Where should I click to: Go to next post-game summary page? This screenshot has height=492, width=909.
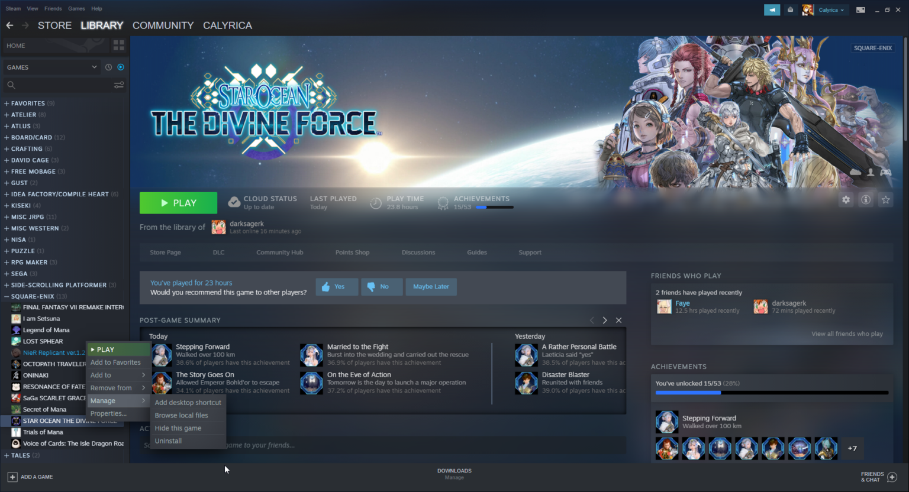pyautogui.click(x=605, y=321)
